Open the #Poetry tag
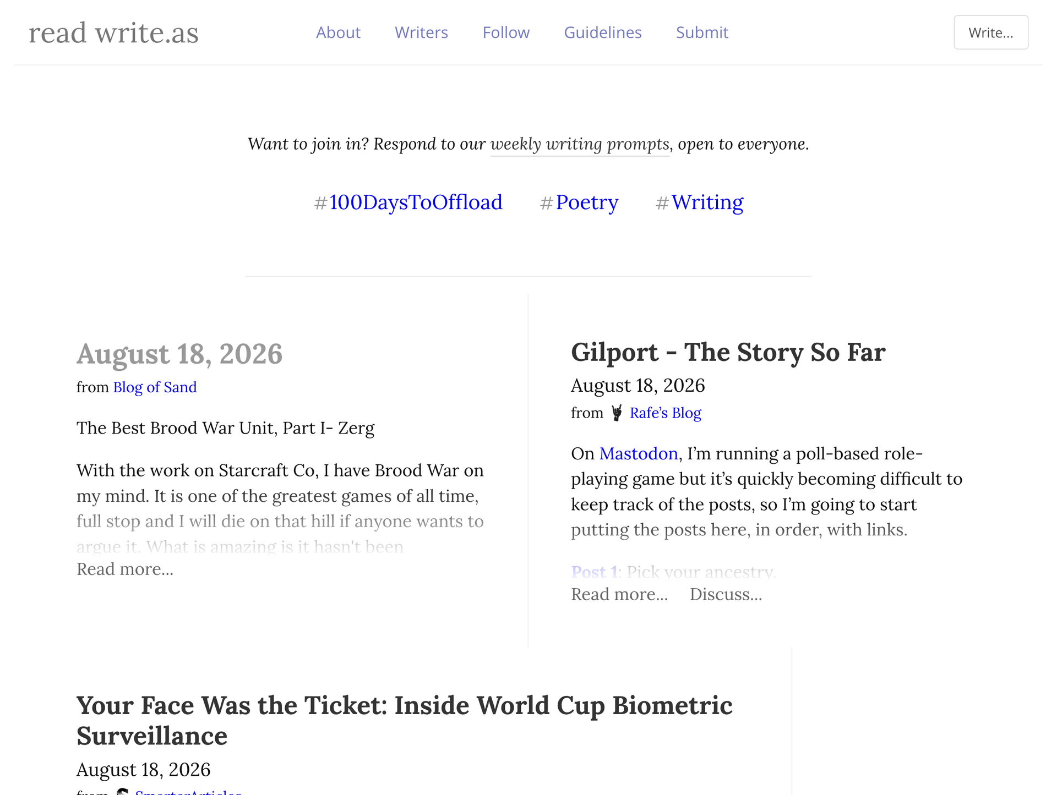 click(x=579, y=202)
